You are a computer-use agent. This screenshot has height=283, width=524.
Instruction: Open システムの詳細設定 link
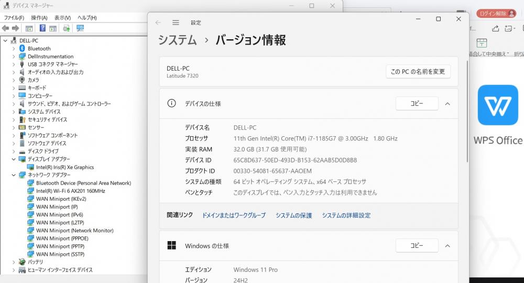(x=346, y=215)
